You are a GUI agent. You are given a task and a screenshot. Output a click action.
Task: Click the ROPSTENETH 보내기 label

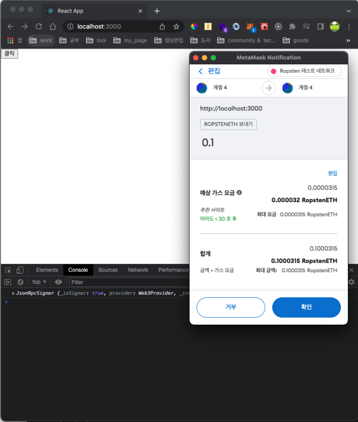228,124
